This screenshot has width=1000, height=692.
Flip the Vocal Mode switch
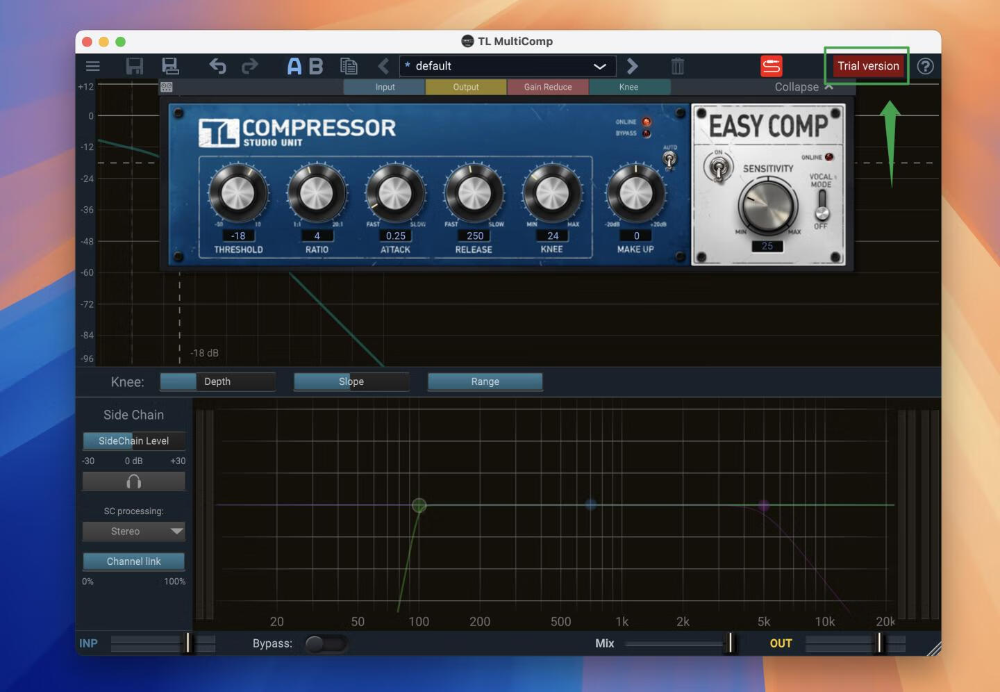(x=822, y=204)
